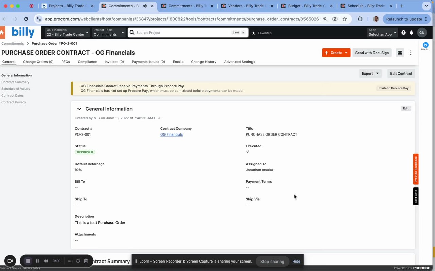The height and width of the screenshot is (271, 435).
Task: Mute audio on the Commitments tab
Action: [145, 6]
